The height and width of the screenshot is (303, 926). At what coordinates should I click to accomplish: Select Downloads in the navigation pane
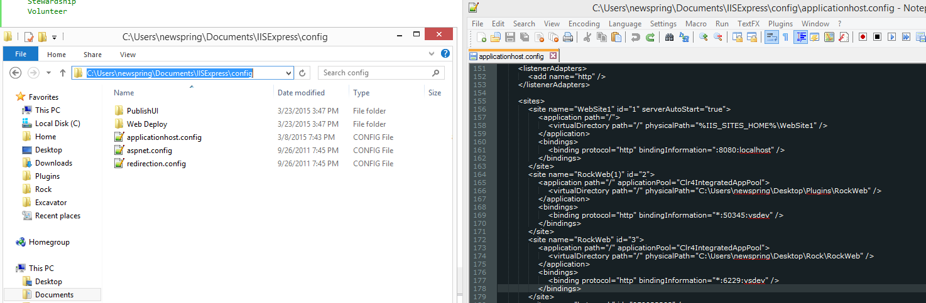(53, 163)
